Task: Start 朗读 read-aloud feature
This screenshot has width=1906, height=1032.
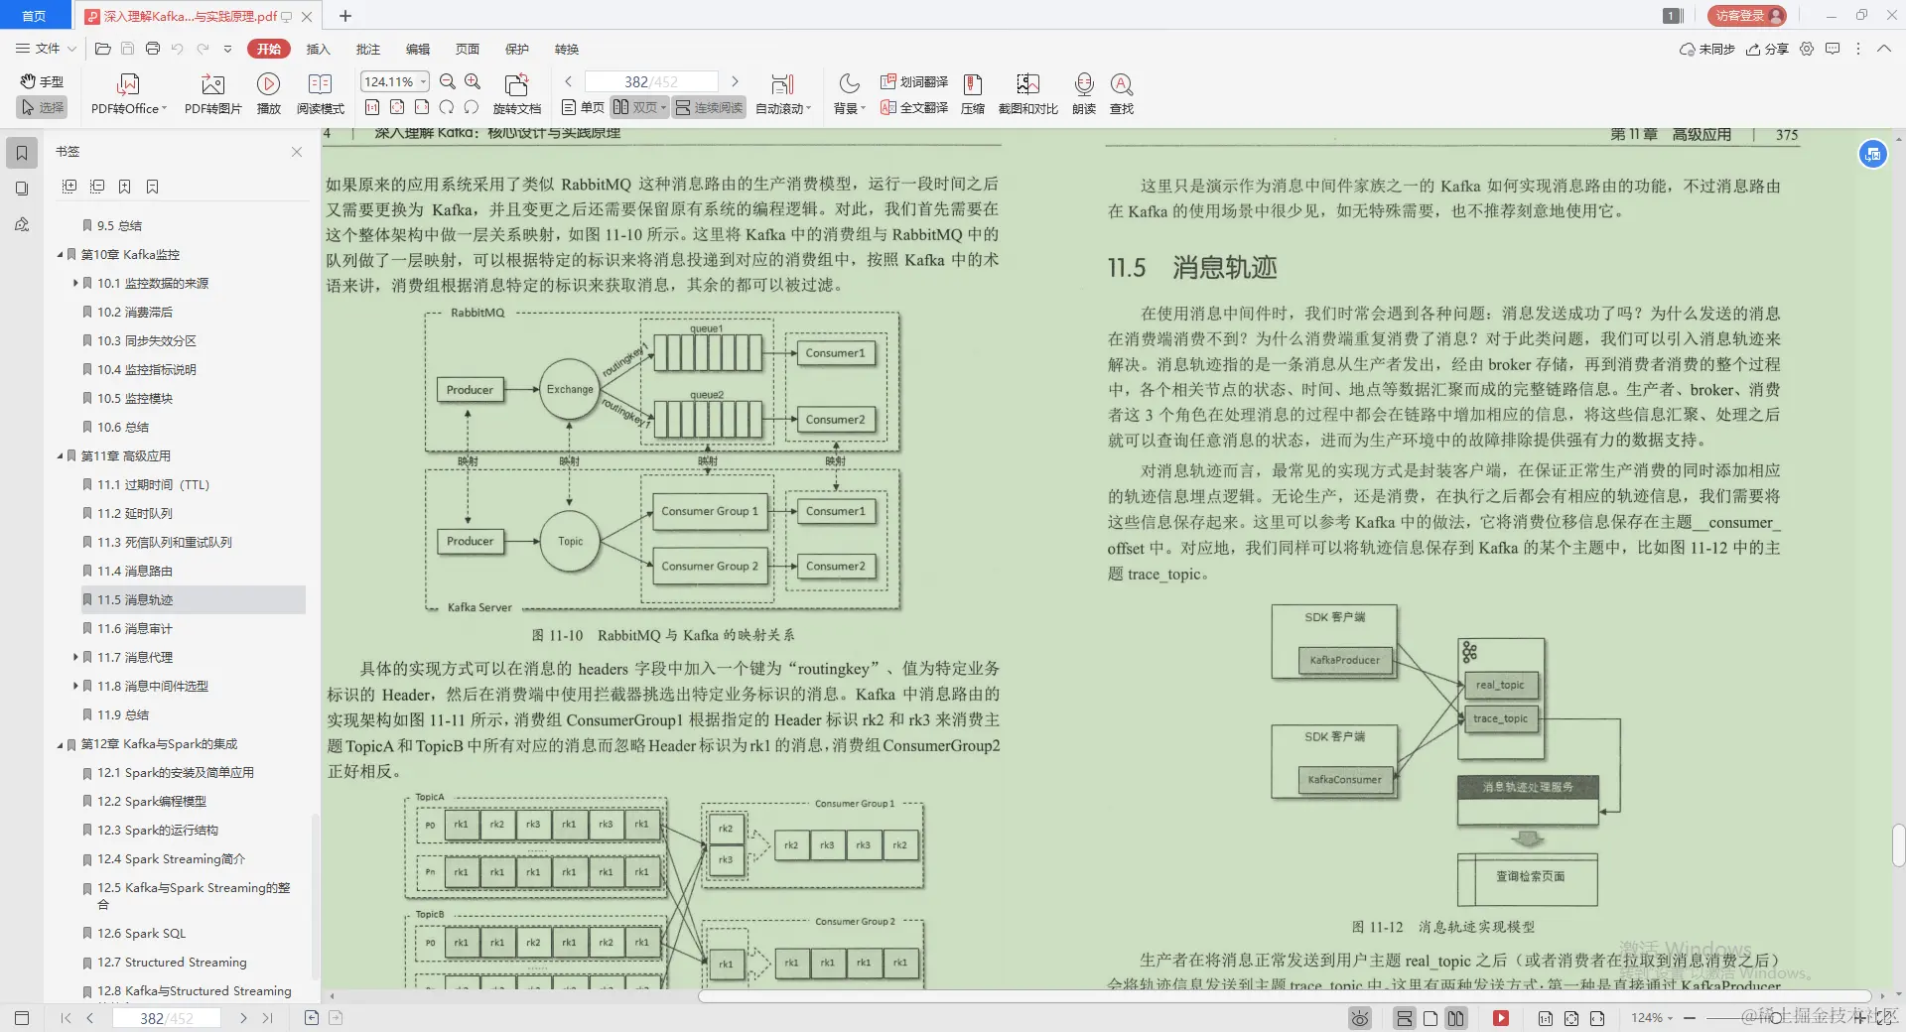Action: tap(1083, 92)
